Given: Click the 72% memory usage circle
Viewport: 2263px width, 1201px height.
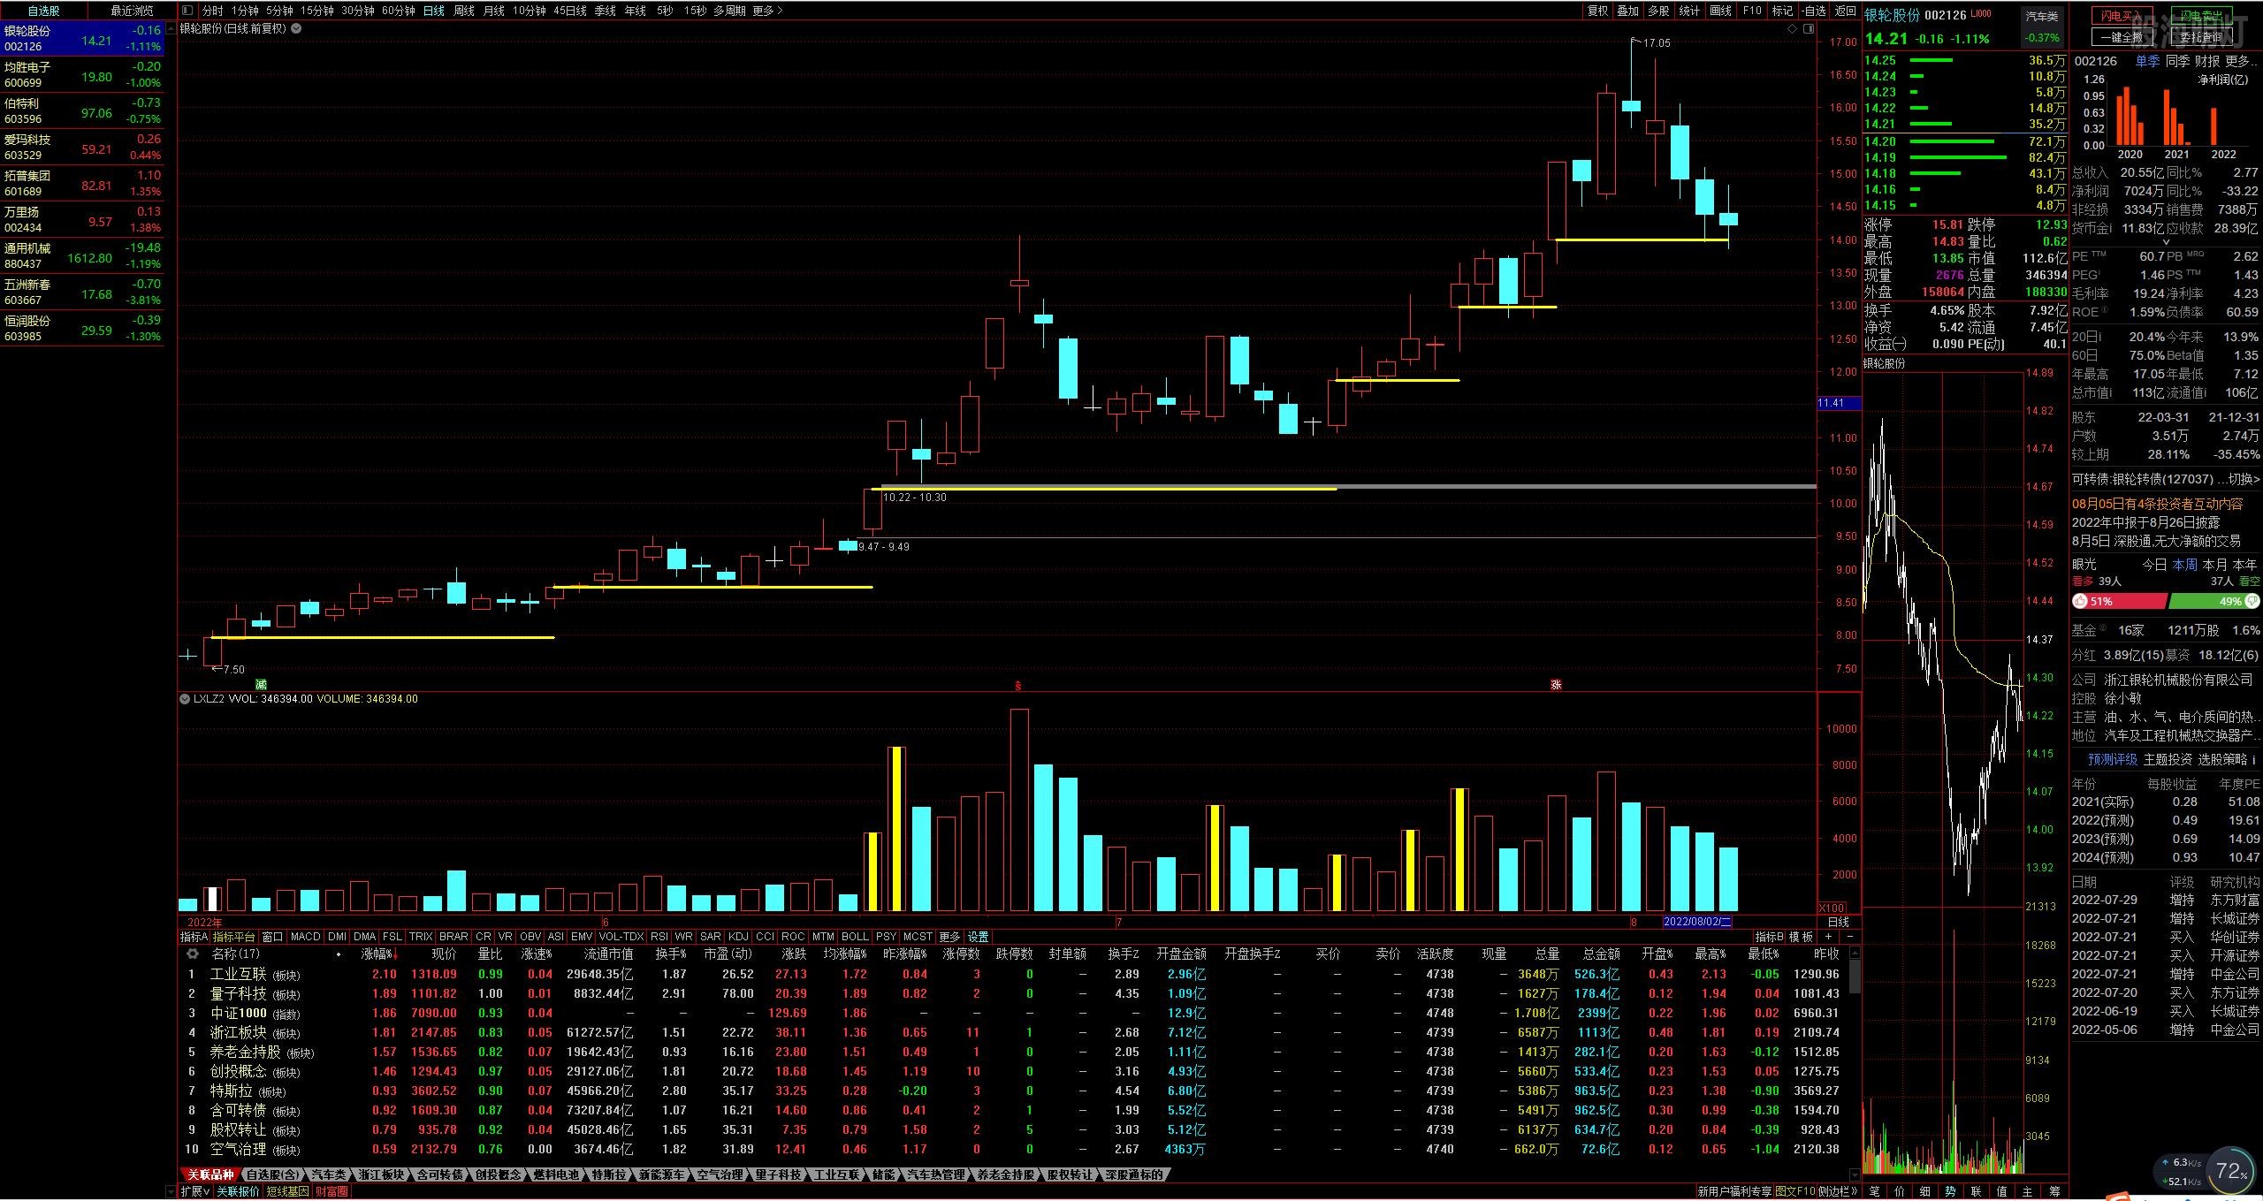Looking at the screenshot, I should tap(2231, 1172).
